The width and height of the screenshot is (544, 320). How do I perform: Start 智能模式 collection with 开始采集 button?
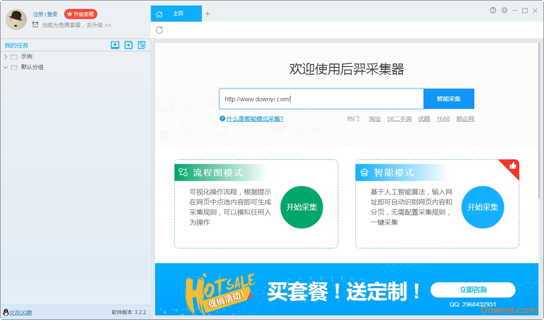[x=483, y=207]
